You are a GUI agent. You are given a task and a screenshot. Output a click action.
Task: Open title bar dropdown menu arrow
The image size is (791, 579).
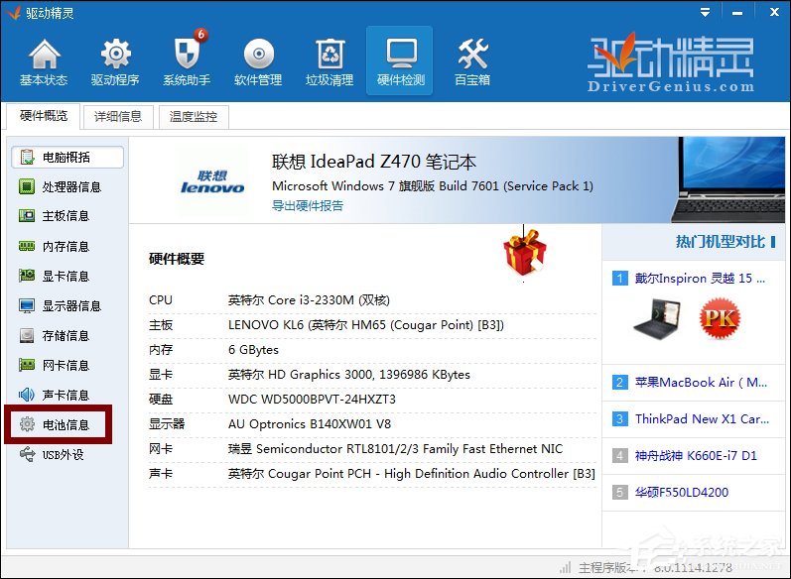(706, 13)
